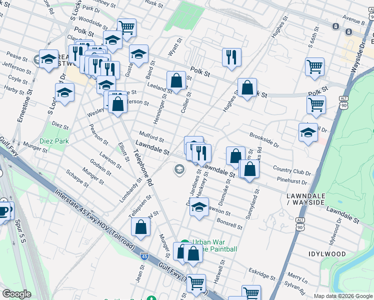Screen dimensions: 374x300
Task: Open the Google logo link
Action: (x=16, y=294)
